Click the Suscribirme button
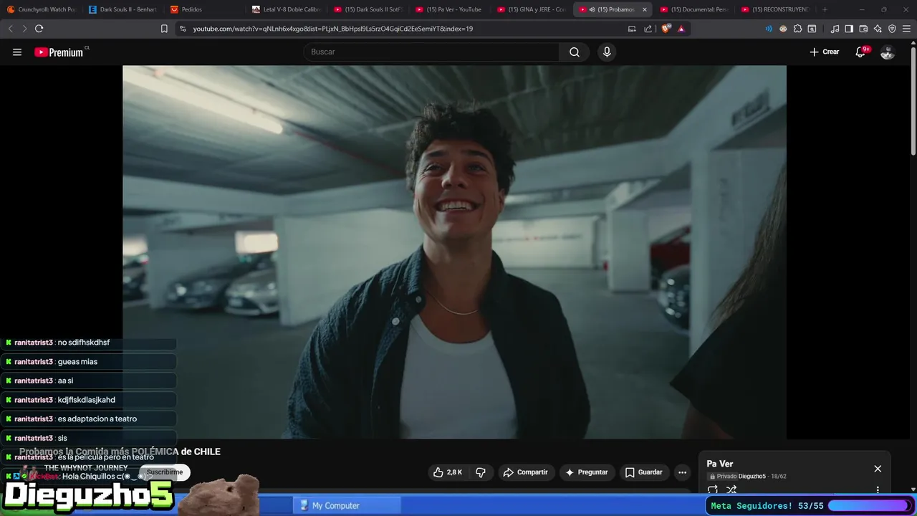Image resolution: width=917 pixels, height=516 pixels. (165, 472)
